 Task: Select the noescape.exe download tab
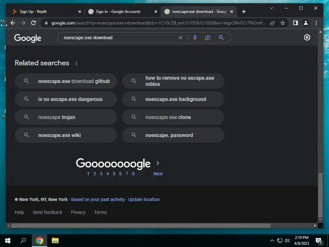[199, 12]
